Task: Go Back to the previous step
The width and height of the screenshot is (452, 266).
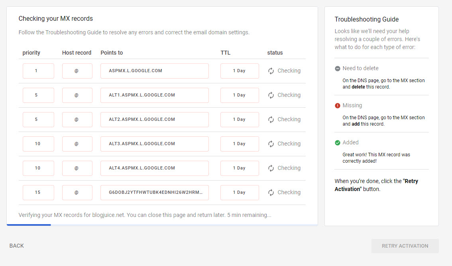Action: coord(17,246)
